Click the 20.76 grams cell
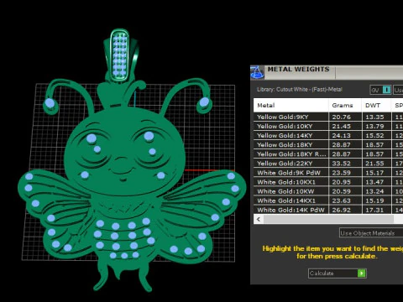This screenshot has height=302, width=403. click(345, 117)
